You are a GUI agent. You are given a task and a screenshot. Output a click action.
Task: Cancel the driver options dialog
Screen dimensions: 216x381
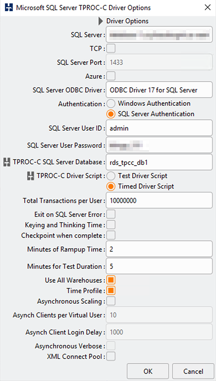[193, 371]
